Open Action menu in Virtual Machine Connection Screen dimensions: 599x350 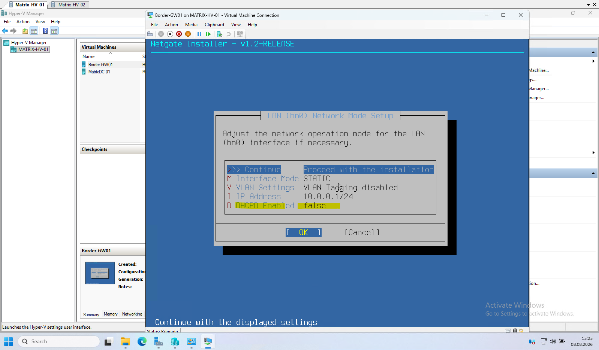(171, 25)
